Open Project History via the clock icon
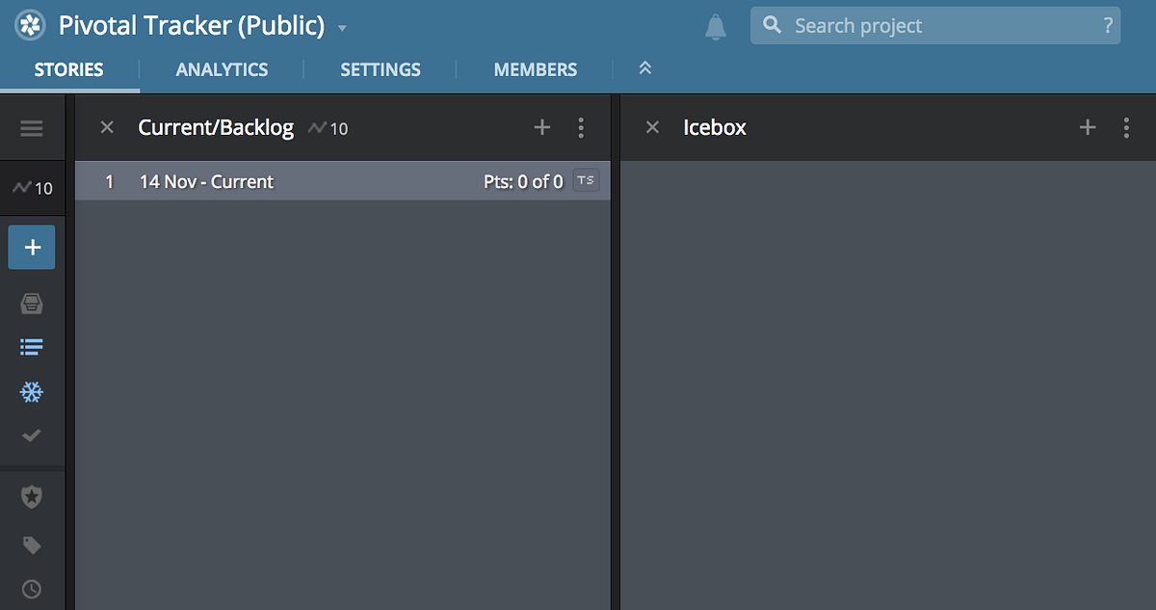The height and width of the screenshot is (610, 1156). 32,589
